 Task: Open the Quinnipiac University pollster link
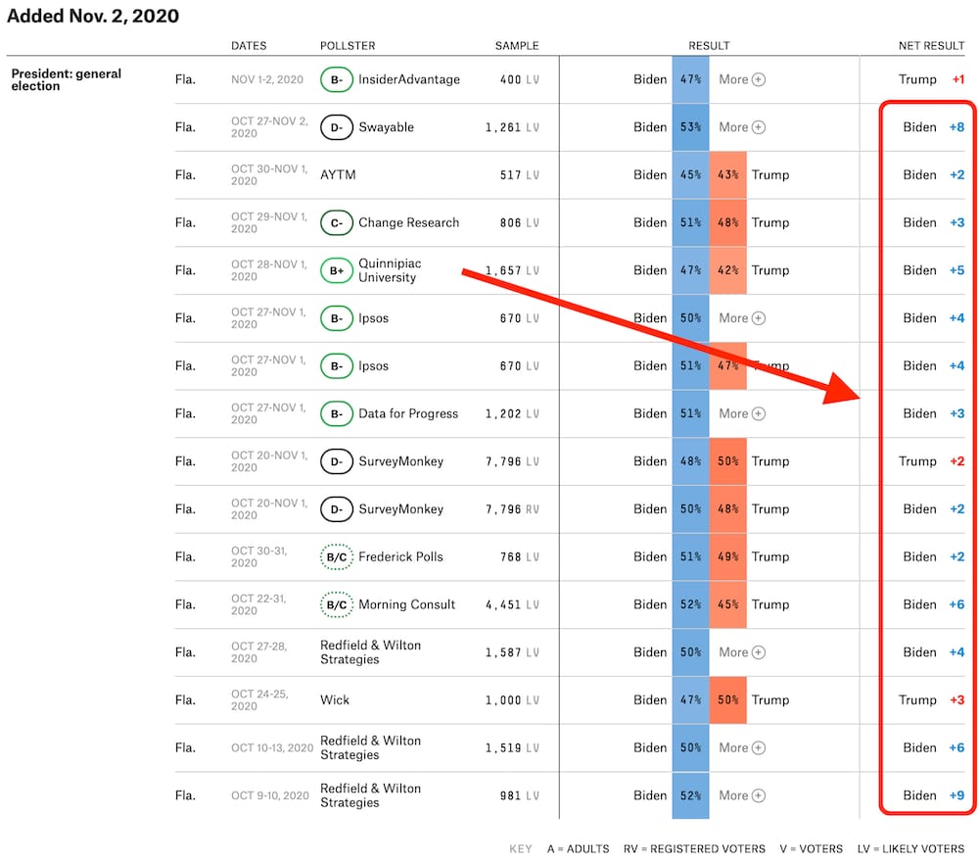point(390,270)
